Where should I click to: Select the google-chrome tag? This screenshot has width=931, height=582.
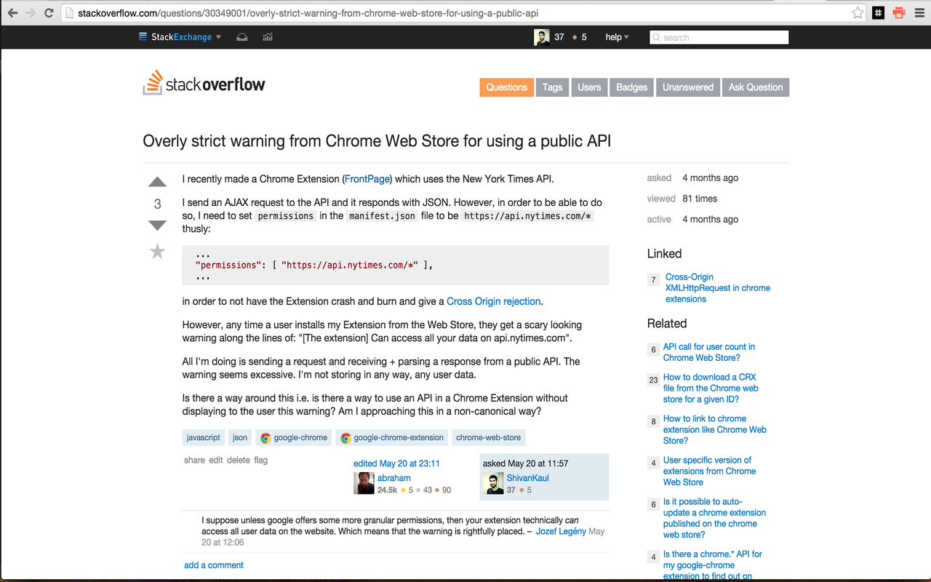[x=294, y=437]
